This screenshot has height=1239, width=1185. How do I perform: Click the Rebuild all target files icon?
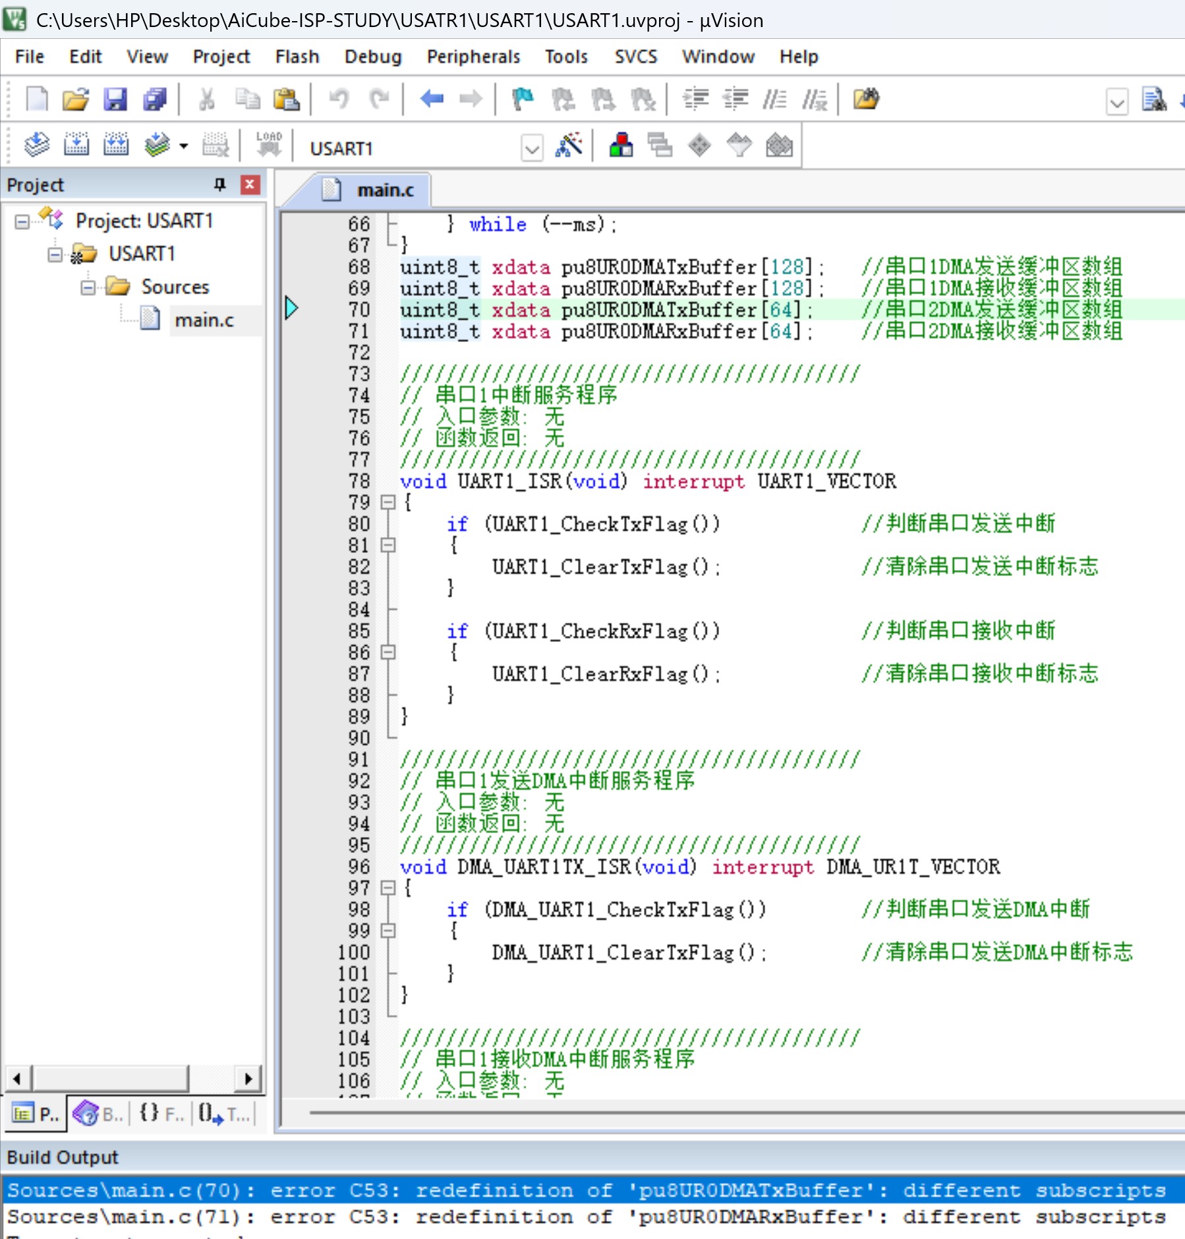click(116, 145)
